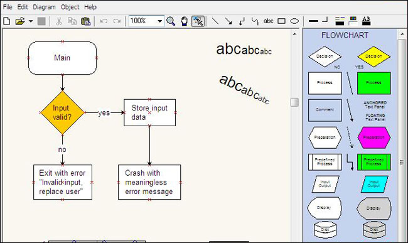Open the fill color picker
Viewport: 408px width, 243px height.
353,21
